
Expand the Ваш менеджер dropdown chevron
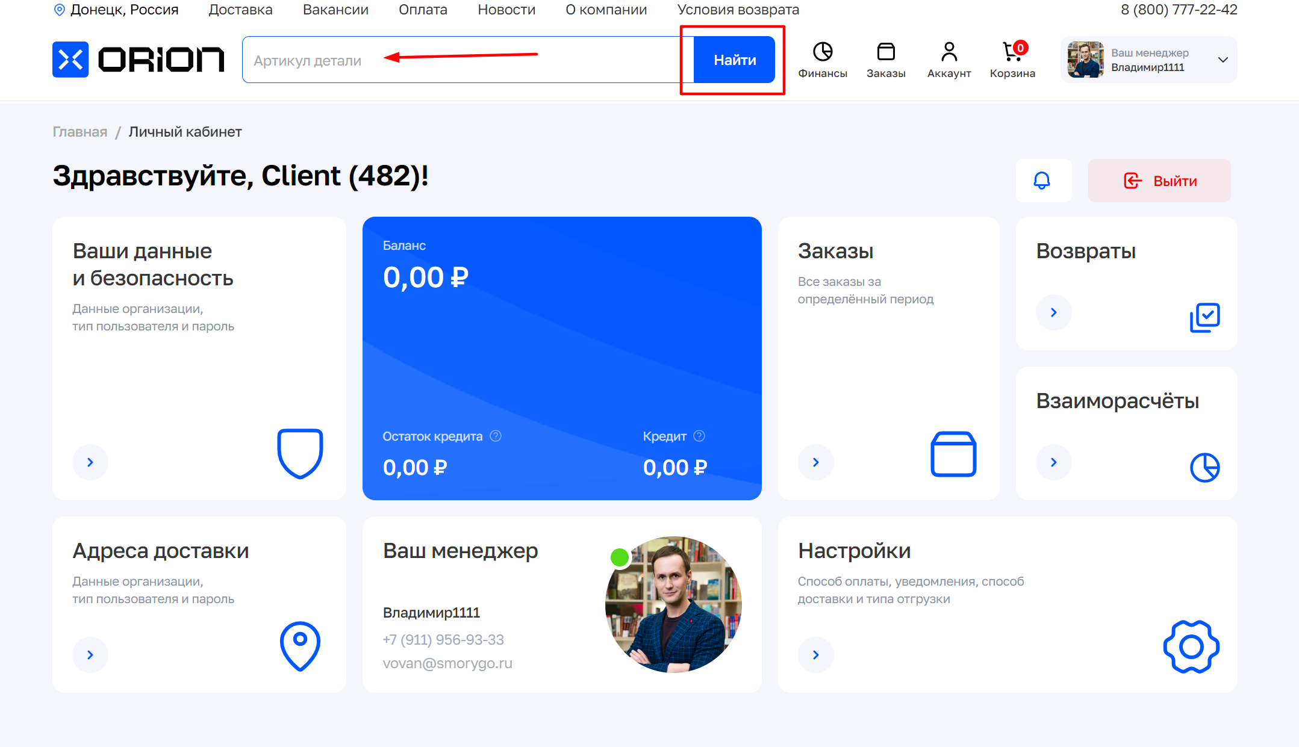1223,60
